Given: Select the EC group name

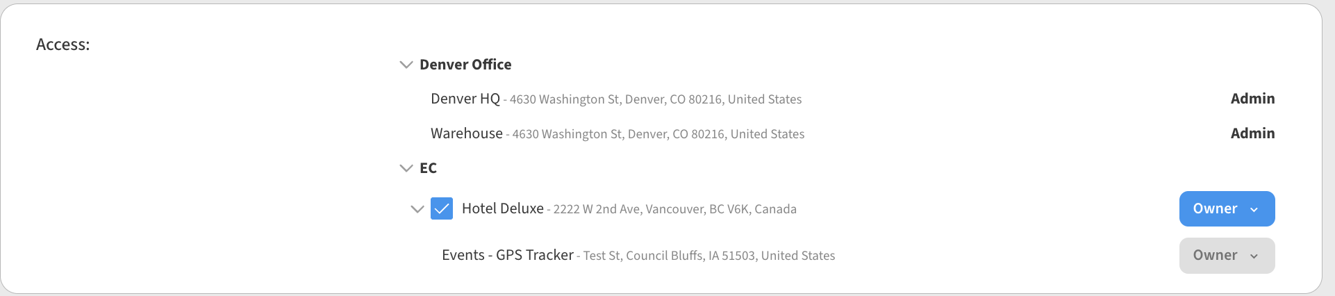Looking at the screenshot, I should tap(428, 168).
